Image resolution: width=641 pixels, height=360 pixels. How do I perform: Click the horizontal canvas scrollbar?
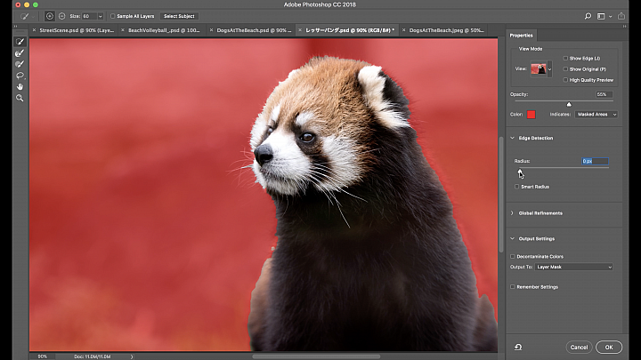[316, 356]
